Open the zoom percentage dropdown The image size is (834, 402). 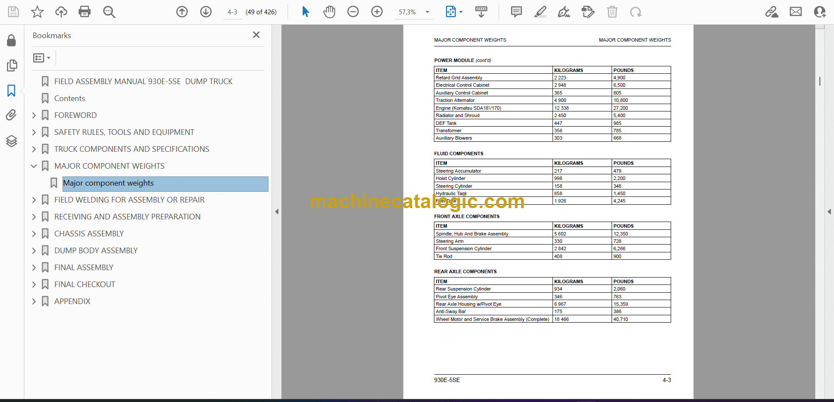[x=427, y=12]
